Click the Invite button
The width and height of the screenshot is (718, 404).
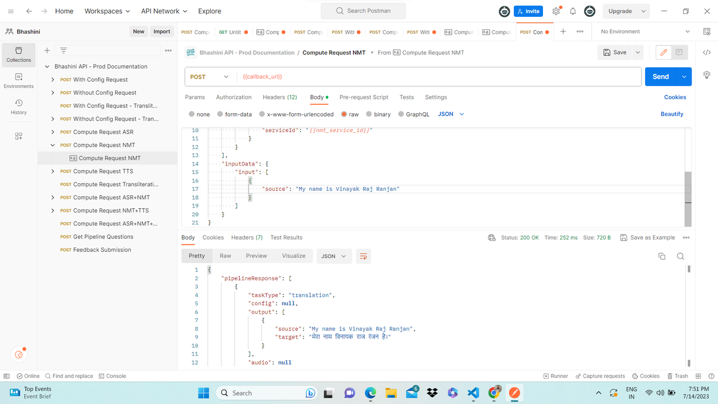[528, 11]
